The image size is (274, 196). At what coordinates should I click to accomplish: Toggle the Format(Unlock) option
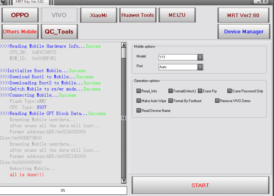click(171, 91)
